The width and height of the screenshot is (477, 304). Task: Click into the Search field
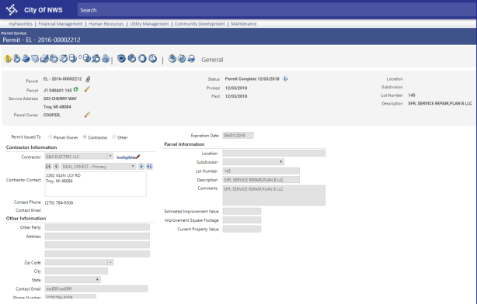277,10
